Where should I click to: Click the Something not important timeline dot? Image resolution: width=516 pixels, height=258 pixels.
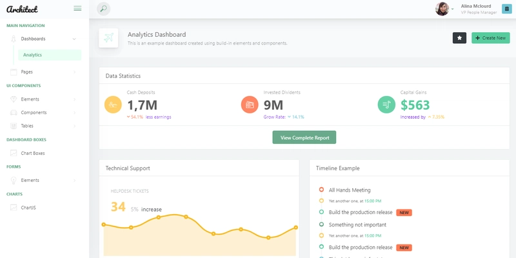pyautogui.click(x=321, y=224)
